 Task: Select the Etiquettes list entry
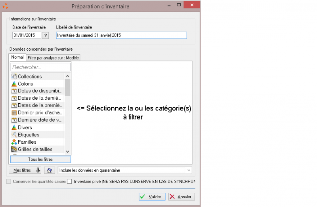coord(37,135)
